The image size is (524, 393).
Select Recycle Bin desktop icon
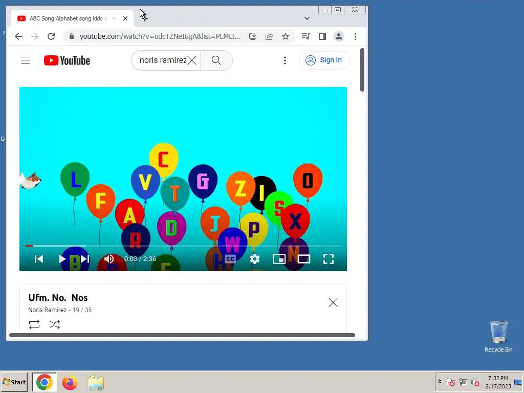coord(498,337)
